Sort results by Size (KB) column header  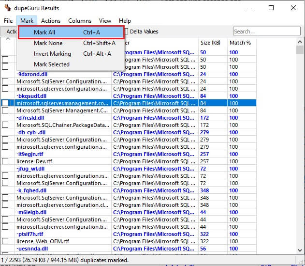[212, 43]
